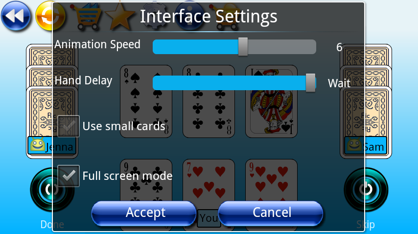Viewport: 418px width, 234px height.
Task: Select the Jack of spades card
Action: [x=271, y=101]
